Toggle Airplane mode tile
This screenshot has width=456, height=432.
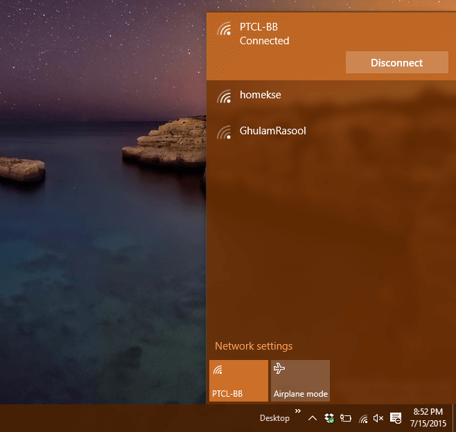click(300, 381)
